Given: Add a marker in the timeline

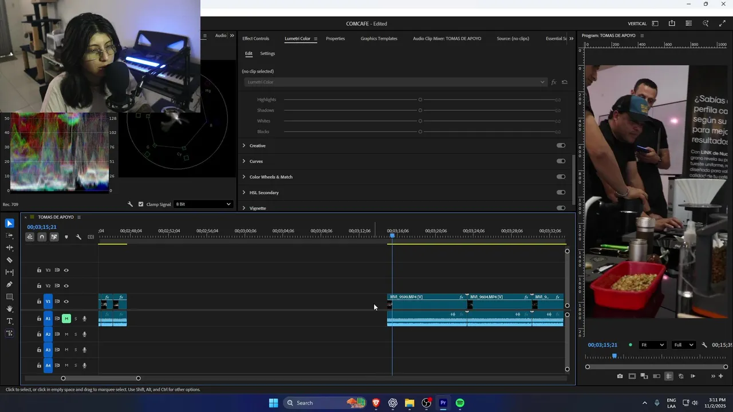Looking at the screenshot, I should pos(66,237).
